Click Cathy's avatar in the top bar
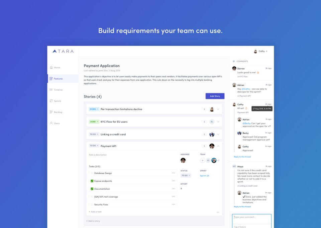 pyautogui.click(x=255, y=51)
